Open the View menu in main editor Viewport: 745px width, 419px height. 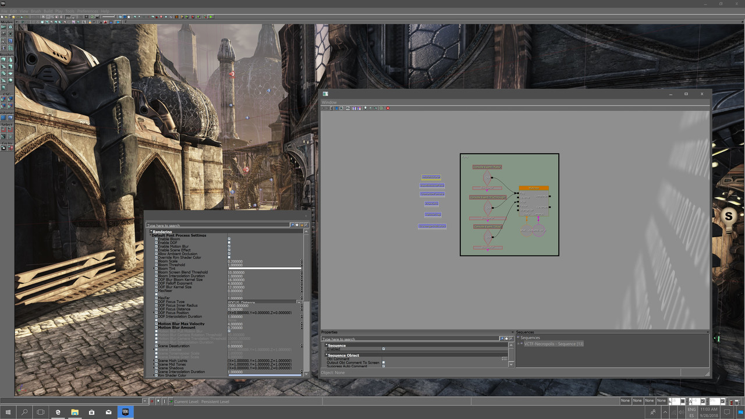pos(24,11)
